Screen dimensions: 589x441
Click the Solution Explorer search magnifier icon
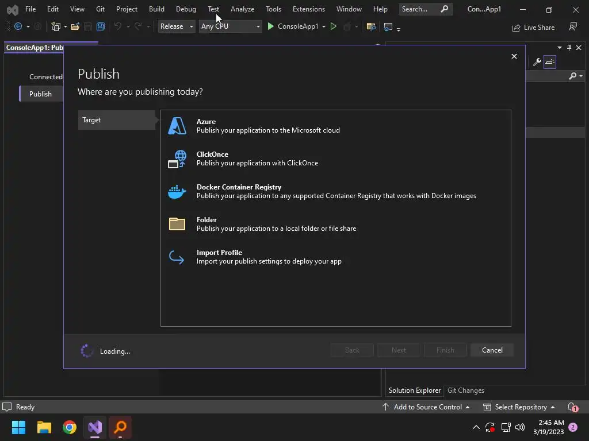(572, 76)
